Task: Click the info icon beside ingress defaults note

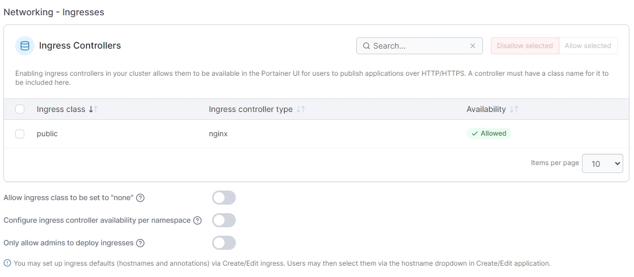Action: [x=7, y=263]
